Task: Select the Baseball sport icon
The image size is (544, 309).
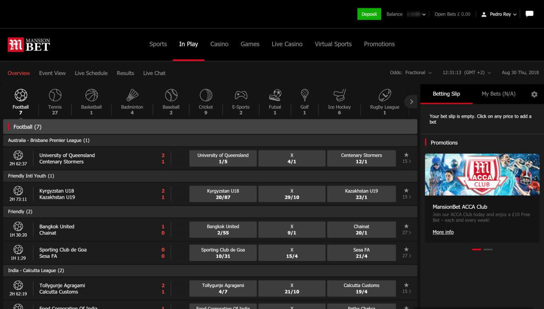Action: (x=171, y=95)
